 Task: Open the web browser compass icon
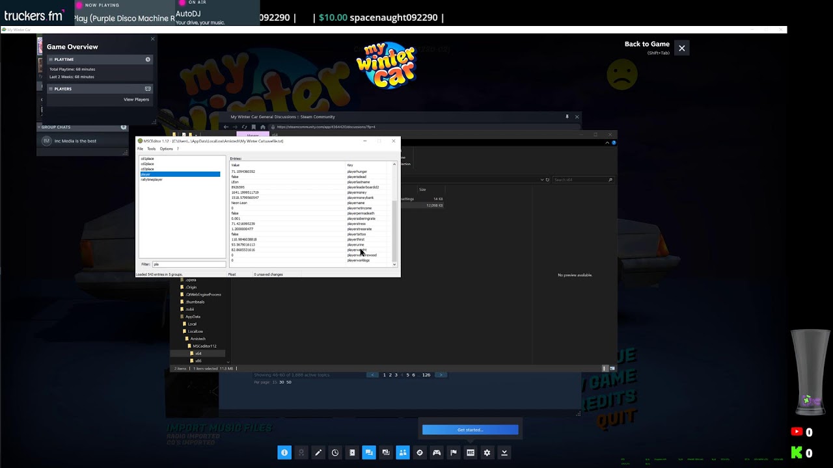tap(420, 452)
